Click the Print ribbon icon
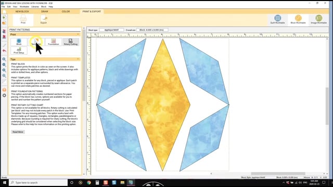The height and width of the screenshot is (187, 333). (23, 20)
